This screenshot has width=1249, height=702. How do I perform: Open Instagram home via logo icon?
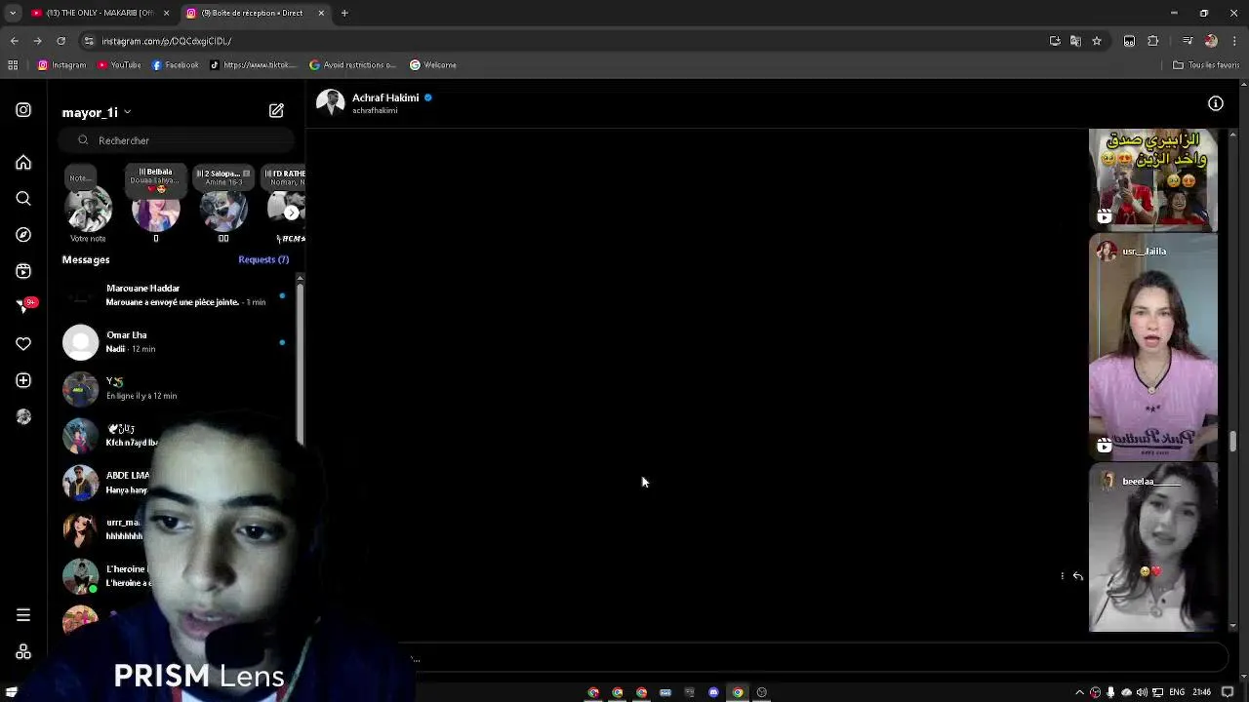[23, 110]
